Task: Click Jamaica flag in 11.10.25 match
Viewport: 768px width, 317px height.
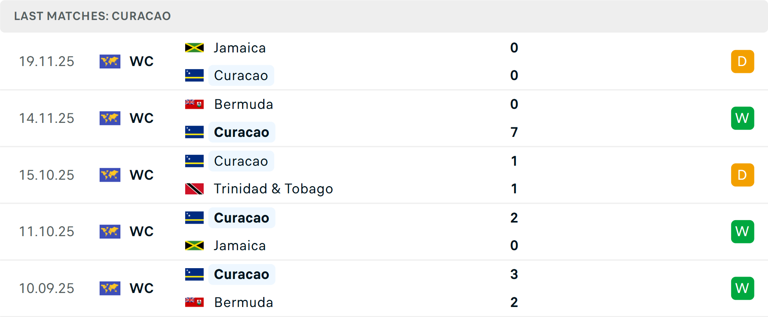Action: coord(194,245)
